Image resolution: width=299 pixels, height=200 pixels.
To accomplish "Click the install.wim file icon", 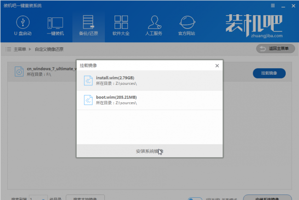I will (x=88, y=81).
